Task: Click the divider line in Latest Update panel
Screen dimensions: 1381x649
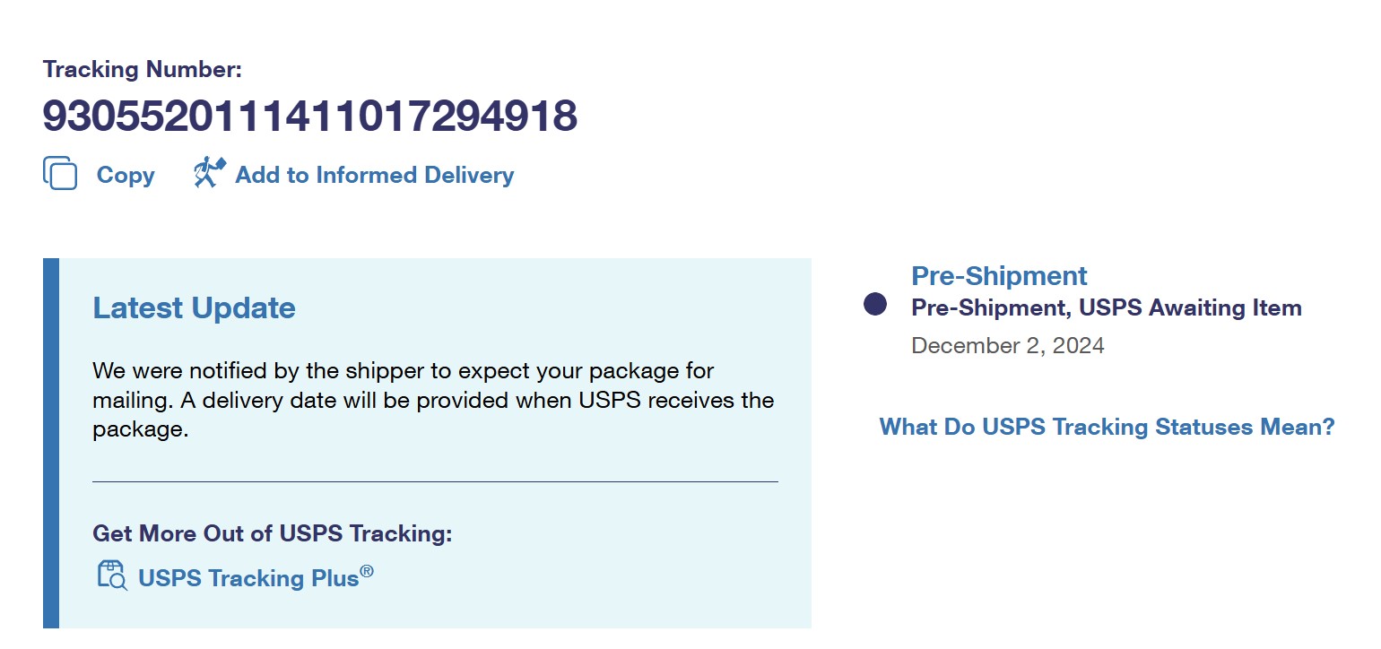Action: (x=435, y=482)
